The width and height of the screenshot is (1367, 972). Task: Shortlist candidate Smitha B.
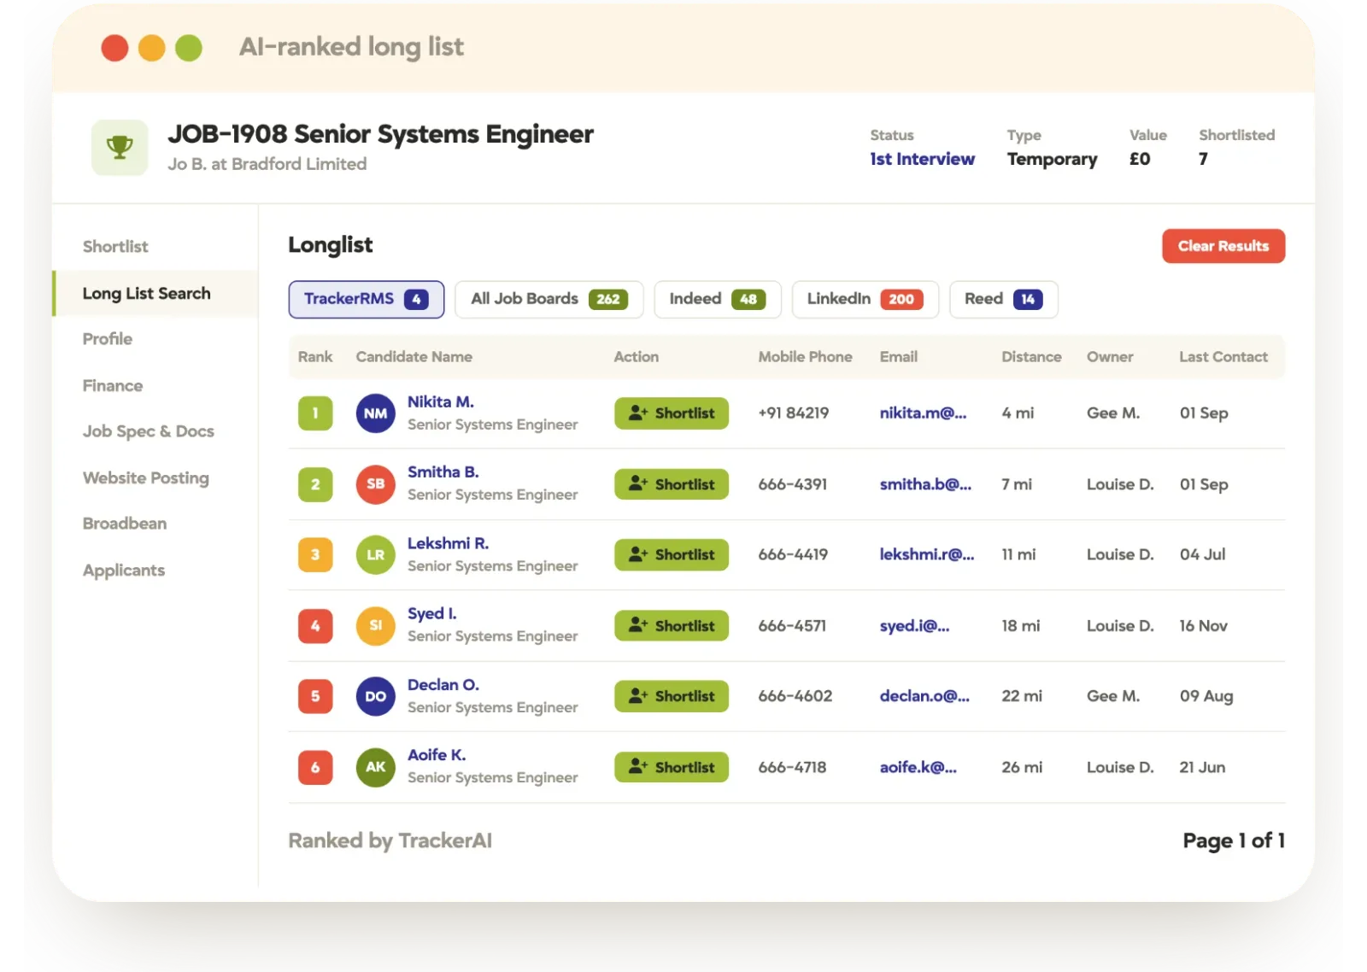pos(672,484)
